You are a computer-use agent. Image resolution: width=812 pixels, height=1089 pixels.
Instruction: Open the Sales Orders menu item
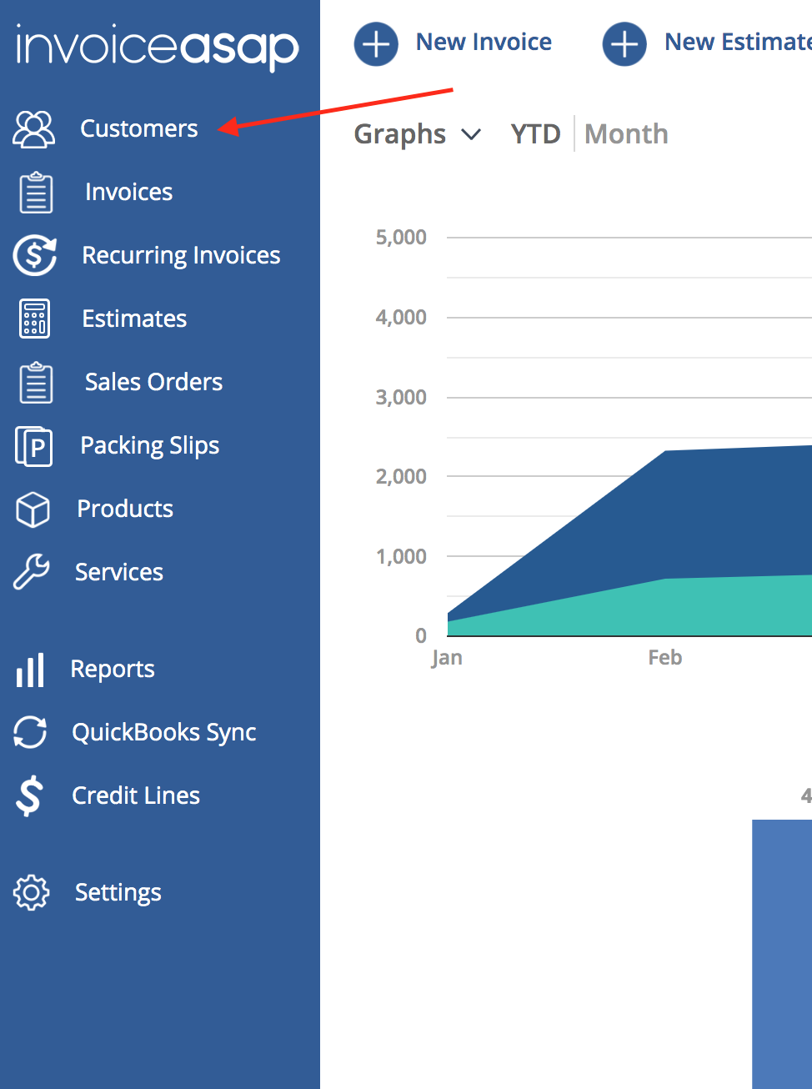(153, 382)
